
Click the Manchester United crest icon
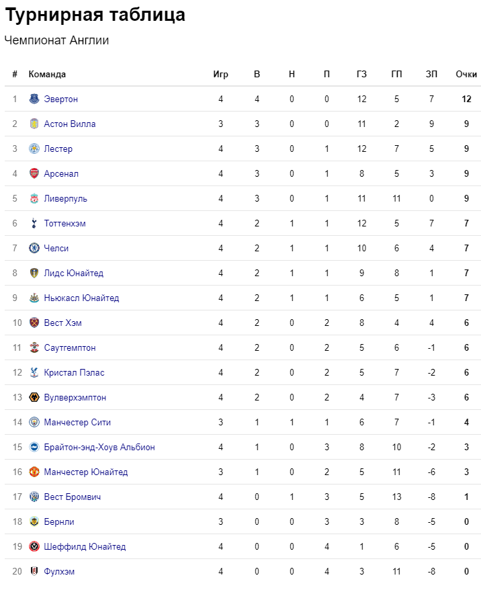click(x=34, y=472)
